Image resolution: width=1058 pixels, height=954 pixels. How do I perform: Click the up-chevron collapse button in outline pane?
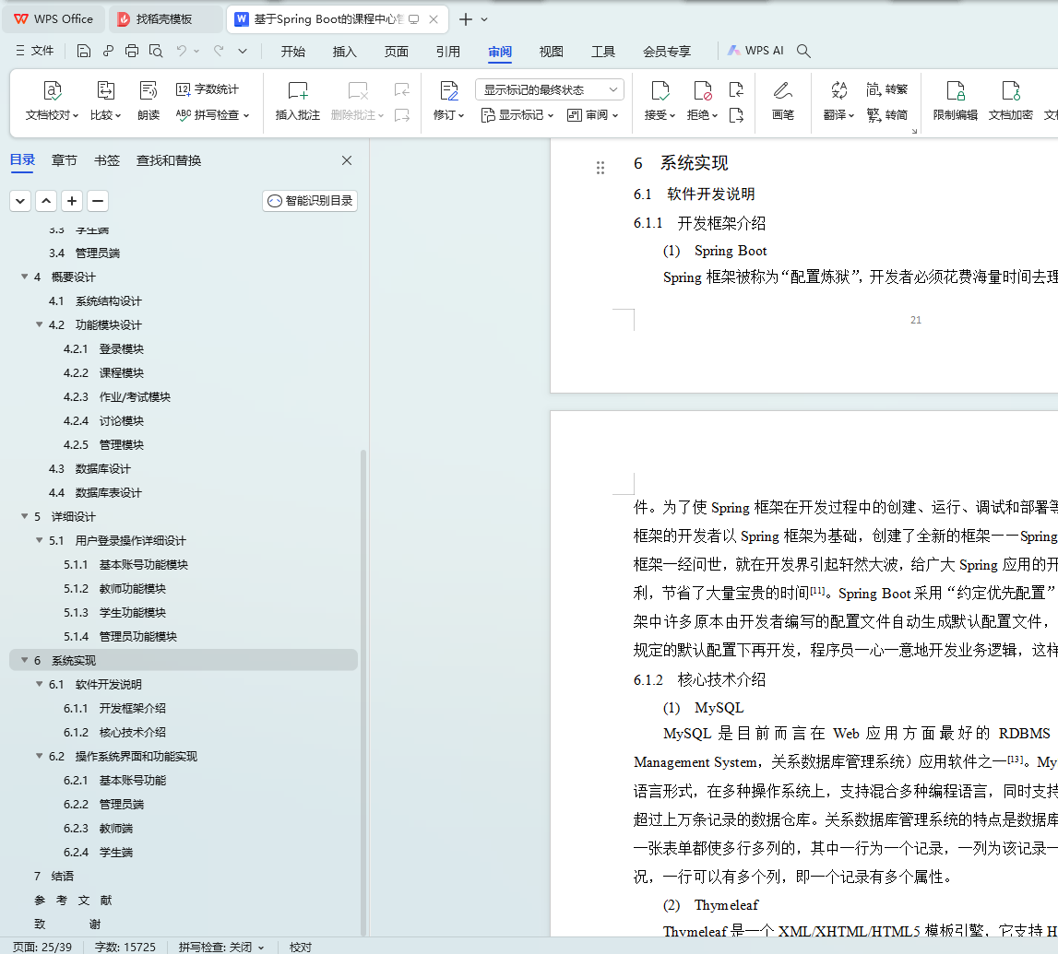pos(46,201)
